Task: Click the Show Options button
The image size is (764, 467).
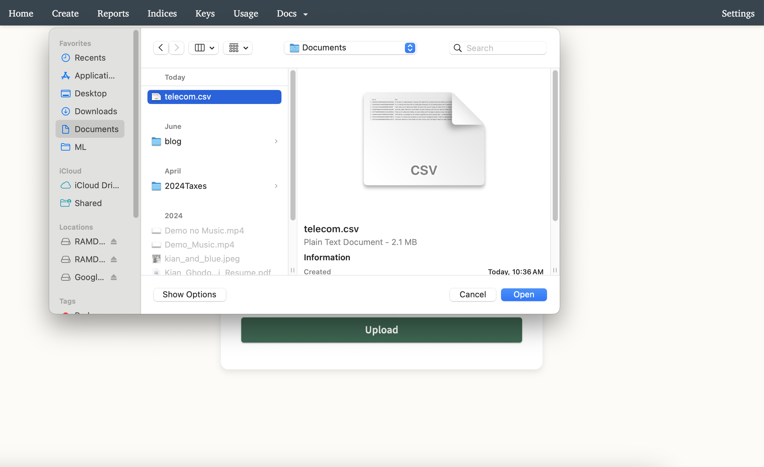Action: pos(190,294)
